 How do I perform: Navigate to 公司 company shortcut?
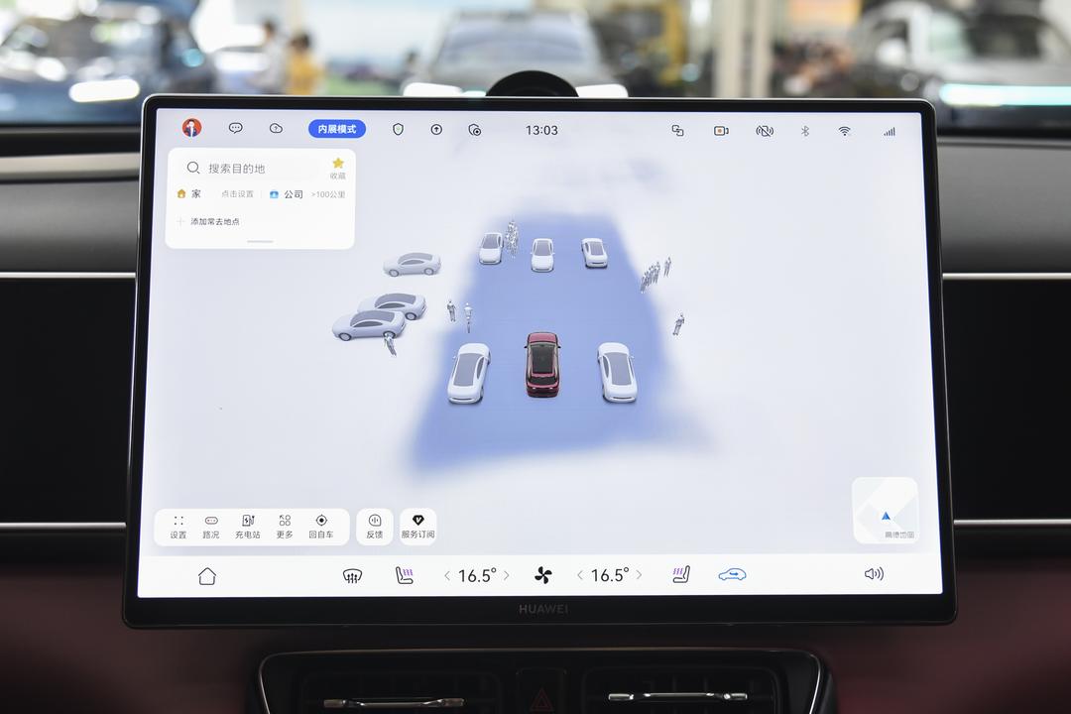point(287,194)
